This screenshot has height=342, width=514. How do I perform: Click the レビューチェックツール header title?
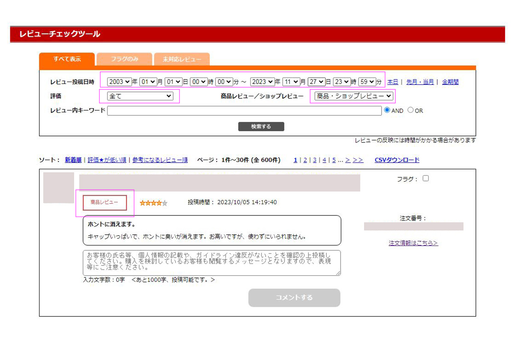60,34
